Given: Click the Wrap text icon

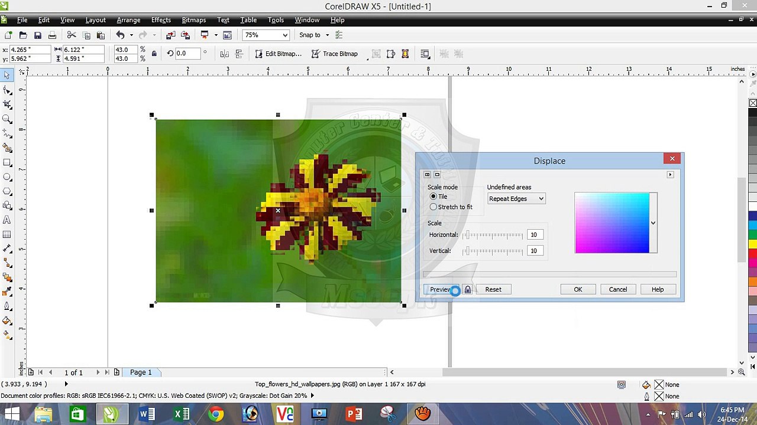Looking at the screenshot, I should pos(425,54).
